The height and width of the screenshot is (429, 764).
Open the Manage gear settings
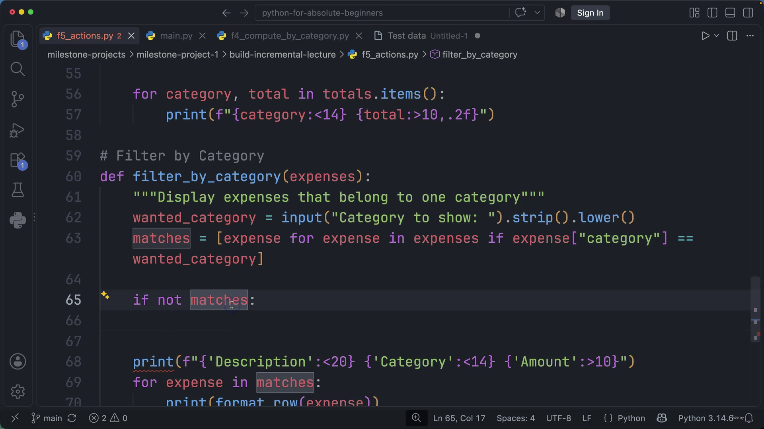coord(18,392)
